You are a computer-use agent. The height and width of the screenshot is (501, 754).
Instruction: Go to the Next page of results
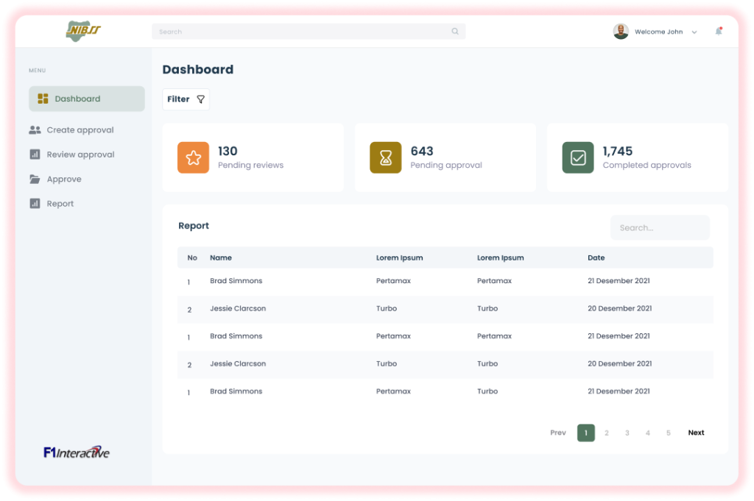[x=696, y=433]
